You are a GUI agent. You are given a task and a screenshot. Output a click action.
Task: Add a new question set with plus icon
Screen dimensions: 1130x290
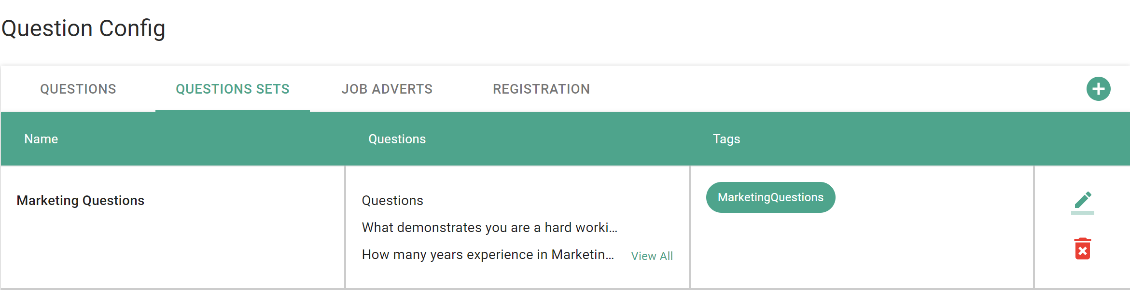1098,89
